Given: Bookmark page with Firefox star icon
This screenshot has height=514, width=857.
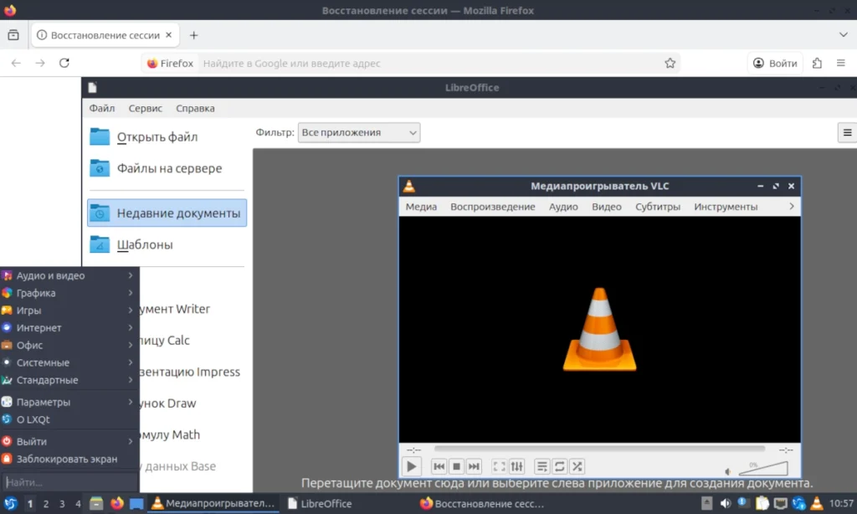Looking at the screenshot, I should point(670,64).
